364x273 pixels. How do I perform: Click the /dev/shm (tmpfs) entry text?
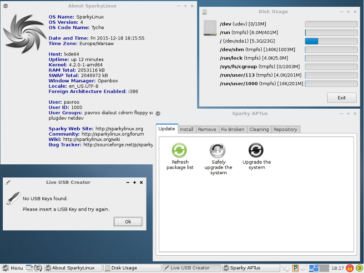(258, 50)
